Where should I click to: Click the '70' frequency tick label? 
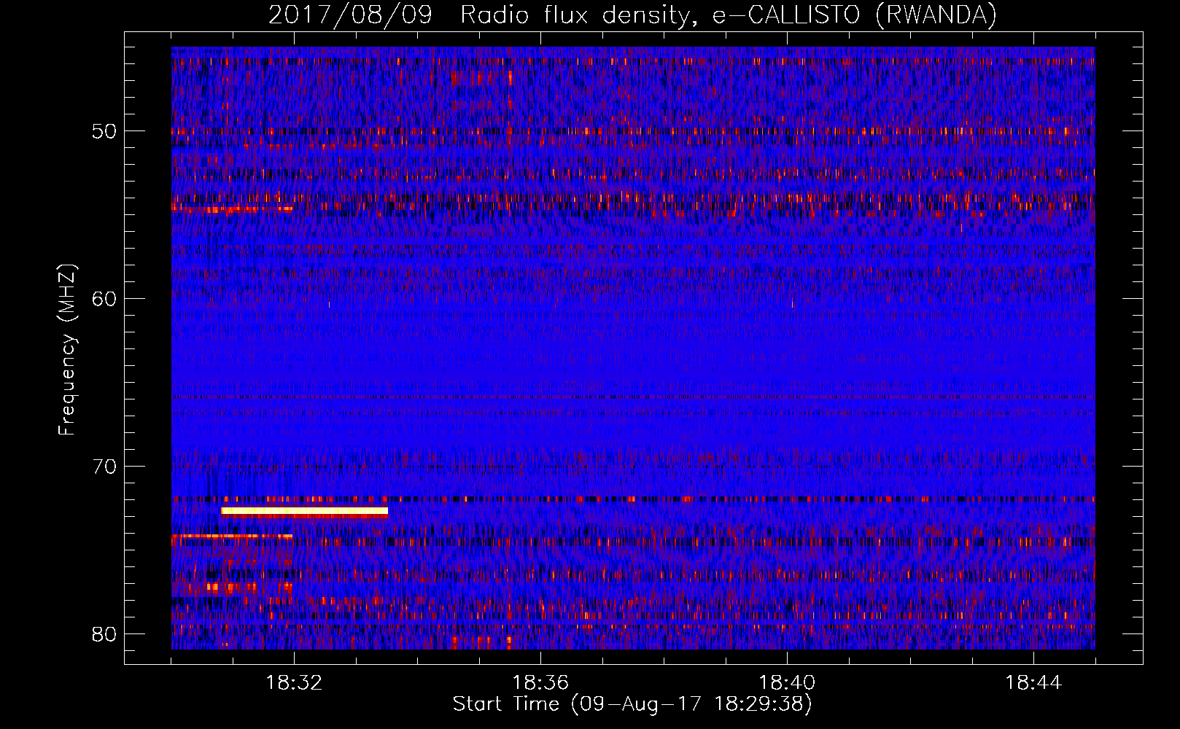pos(104,467)
